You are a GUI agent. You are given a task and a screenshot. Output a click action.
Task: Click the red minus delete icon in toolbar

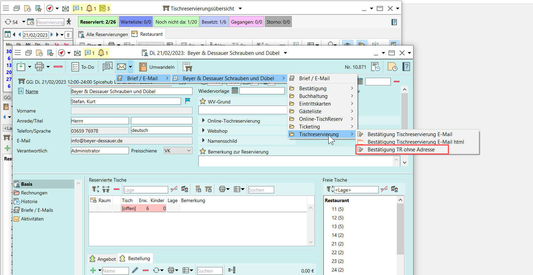point(58,67)
